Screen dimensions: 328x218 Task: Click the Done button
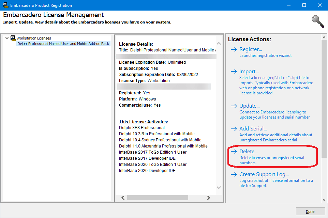(x=310, y=212)
